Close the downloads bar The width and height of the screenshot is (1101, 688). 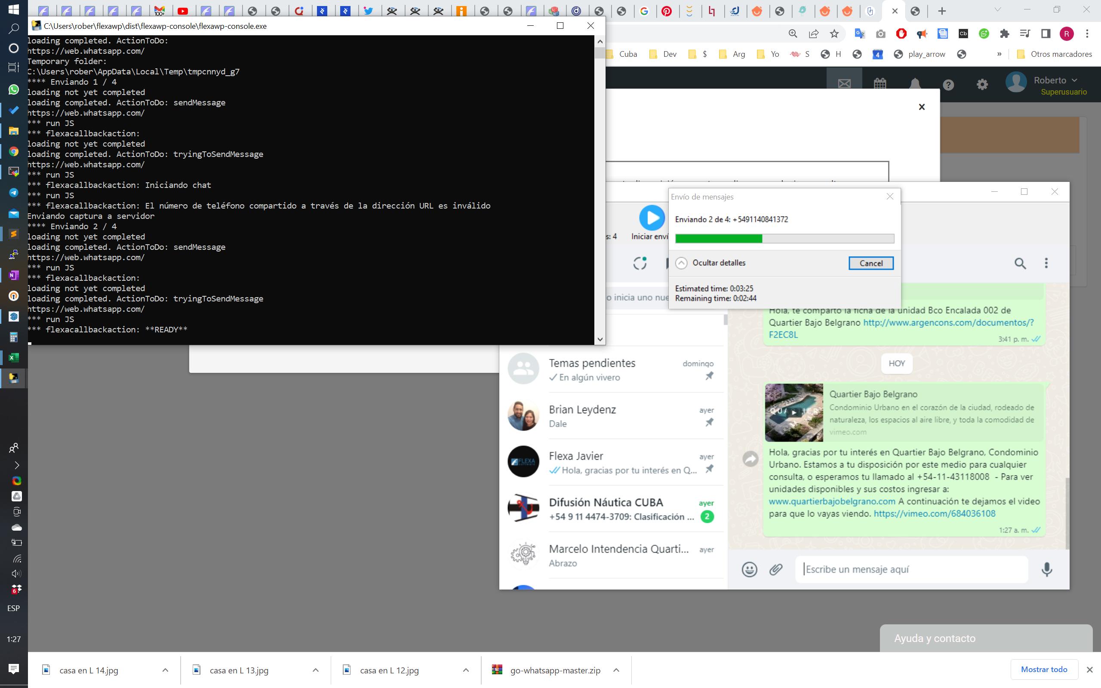[x=1089, y=670]
